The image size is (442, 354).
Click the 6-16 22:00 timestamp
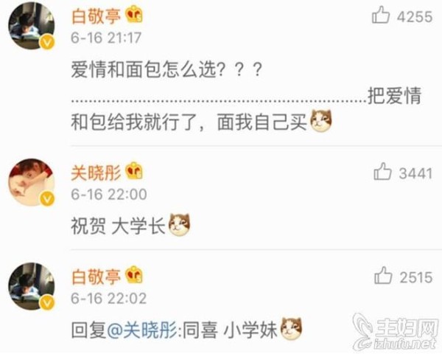click(109, 194)
